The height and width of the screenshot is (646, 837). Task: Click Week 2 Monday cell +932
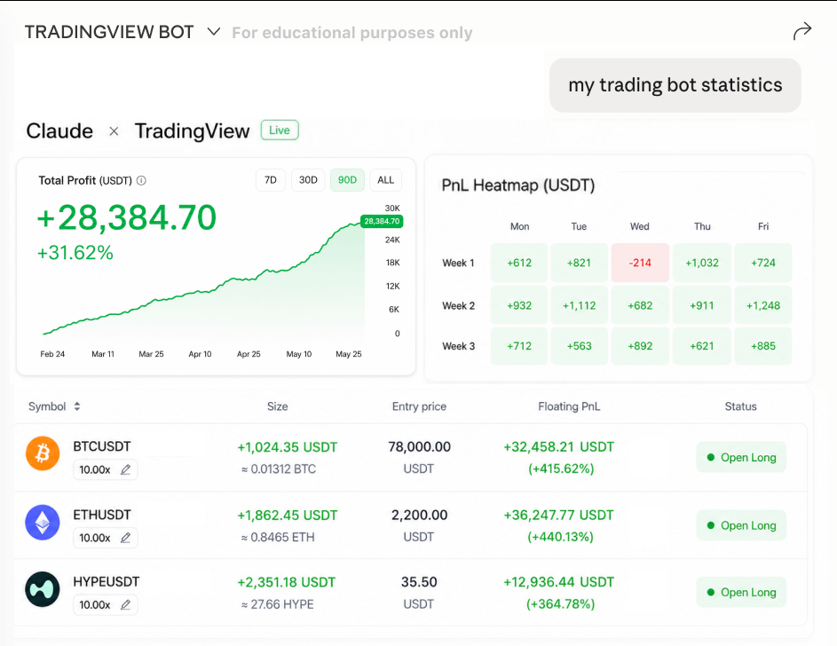point(519,305)
